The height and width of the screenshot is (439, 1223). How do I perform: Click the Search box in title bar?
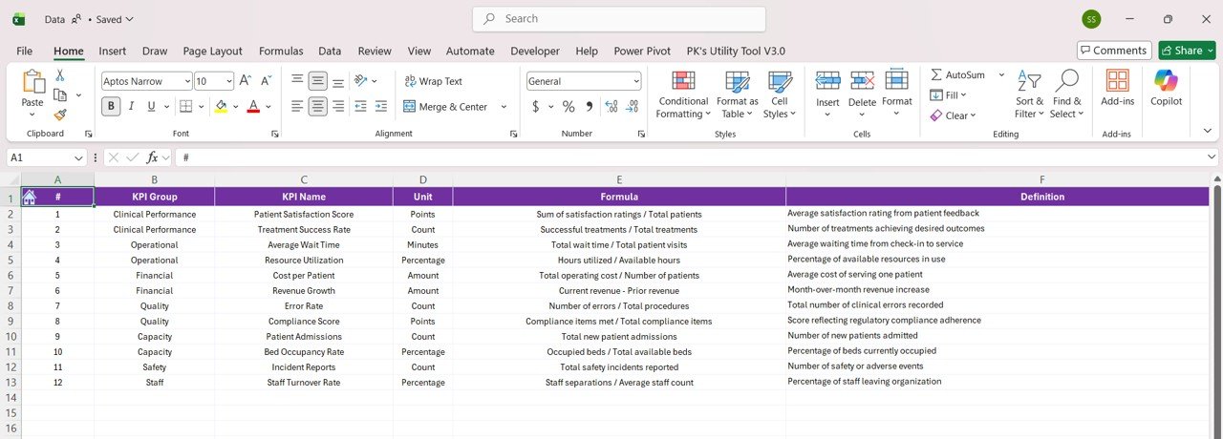tap(619, 19)
